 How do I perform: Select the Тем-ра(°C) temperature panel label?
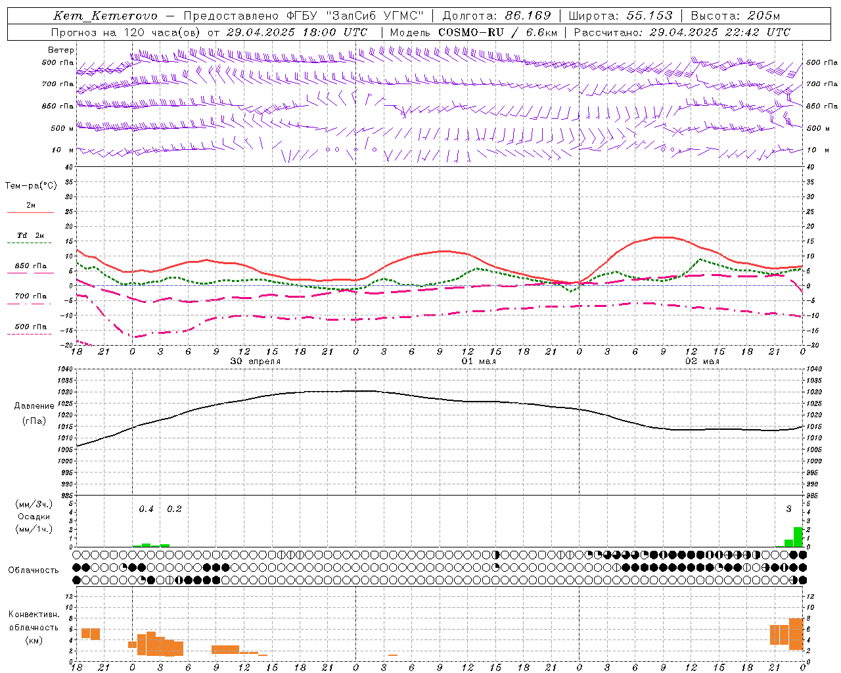pyautogui.click(x=31, y=186)
